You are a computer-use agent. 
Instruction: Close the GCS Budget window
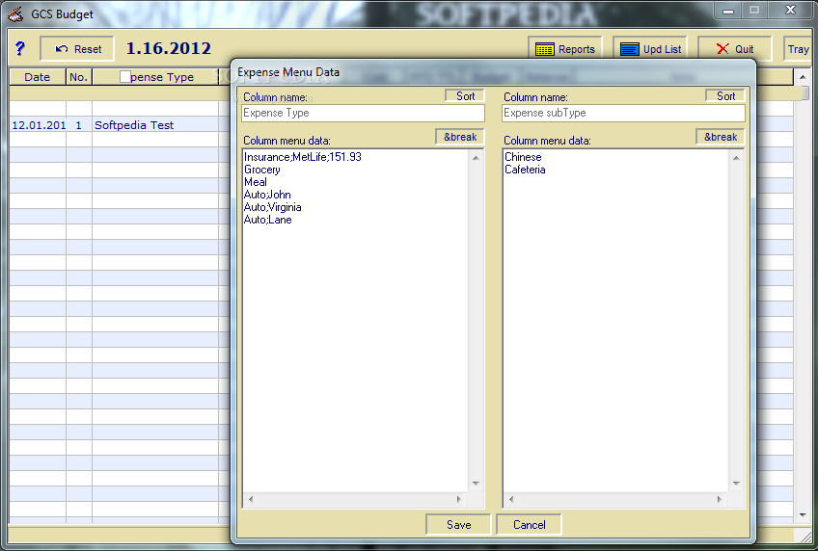pos(790,10)
